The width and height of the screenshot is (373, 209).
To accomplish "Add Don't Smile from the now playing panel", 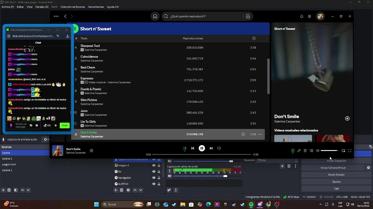I will (347, 118).
